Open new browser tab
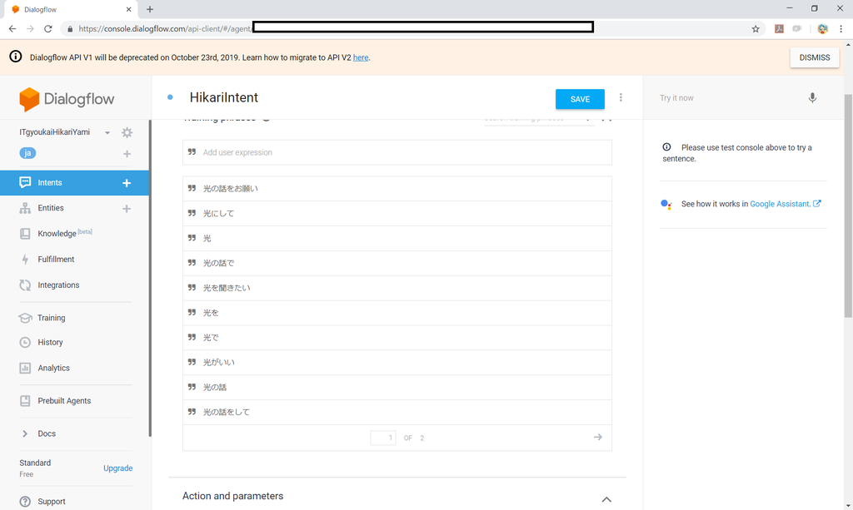 tap(150, 9)
